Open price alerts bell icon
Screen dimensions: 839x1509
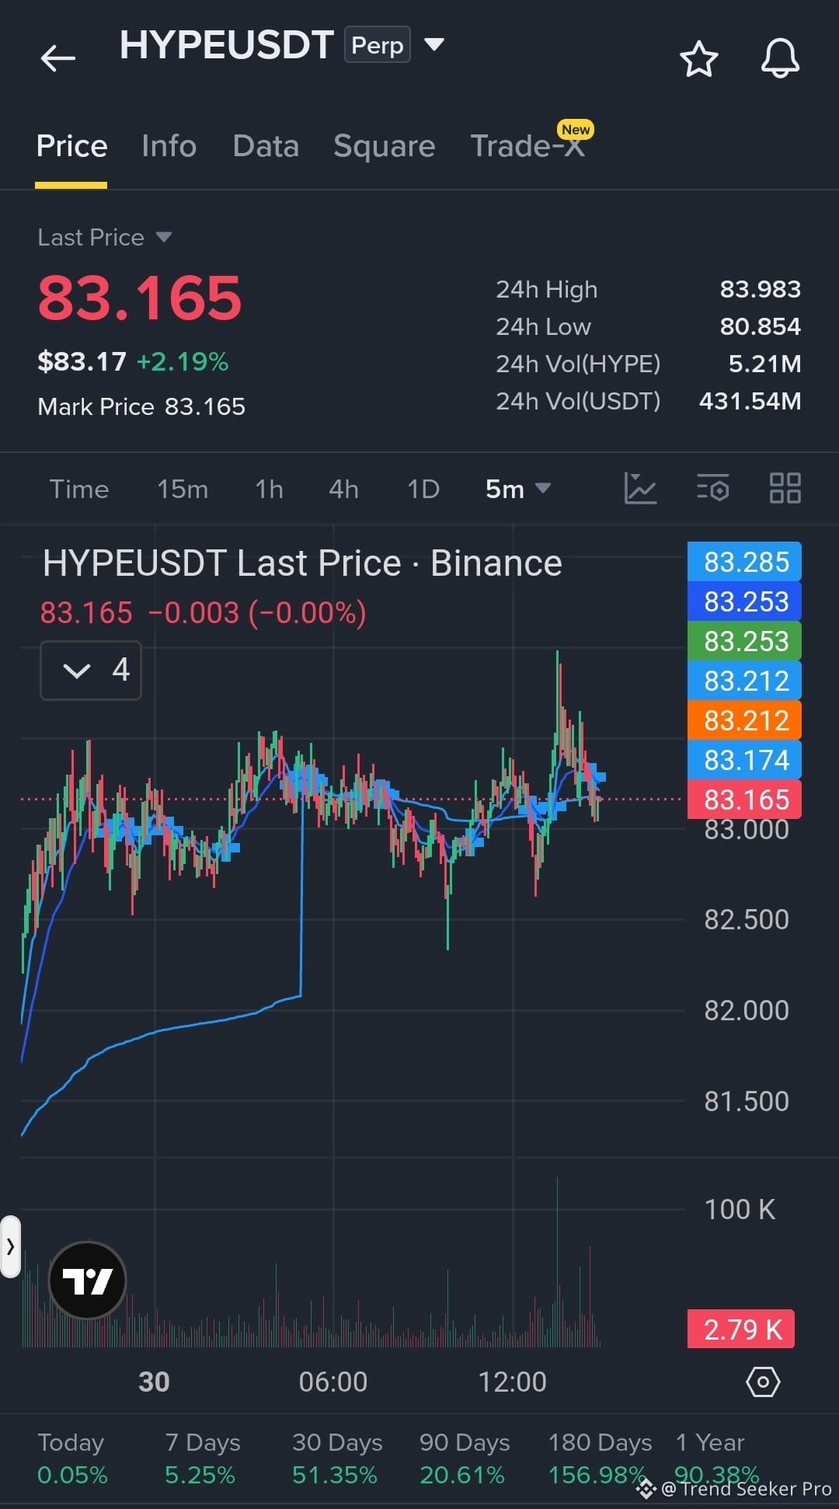[780, 58]
